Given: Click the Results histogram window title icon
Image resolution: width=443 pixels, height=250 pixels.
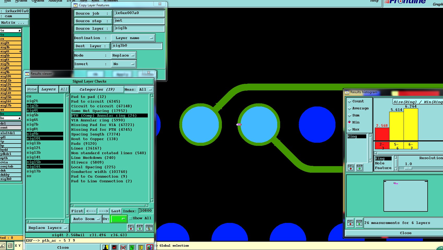Looking at the screenshot, I should click(347, 92).
